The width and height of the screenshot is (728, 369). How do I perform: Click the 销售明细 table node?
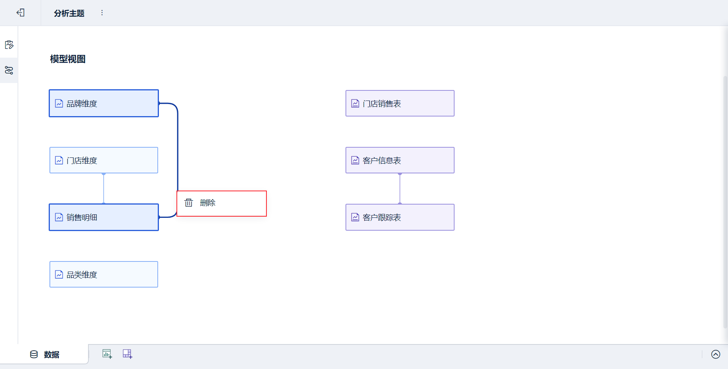(x=104, y=217)
